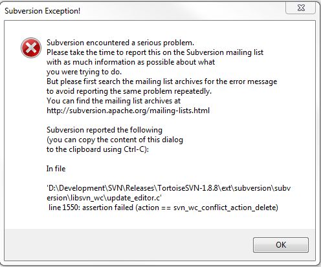Viewport: 321px width, 267px height.
Task: Click the line 1550 assertion failed message
Action: 163,208
